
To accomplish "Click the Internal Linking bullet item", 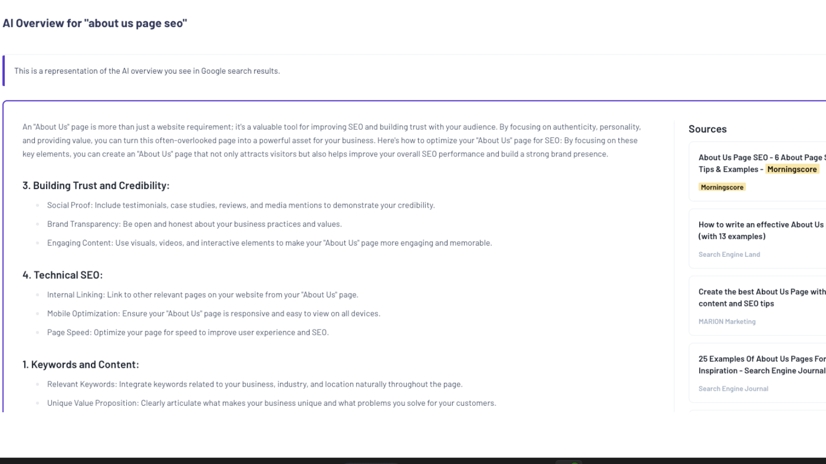I will [x=203, y=294].
